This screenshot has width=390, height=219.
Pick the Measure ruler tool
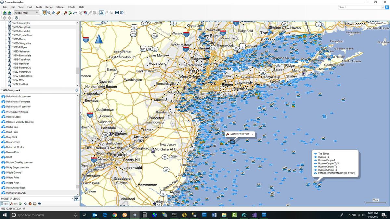point(58,13)
